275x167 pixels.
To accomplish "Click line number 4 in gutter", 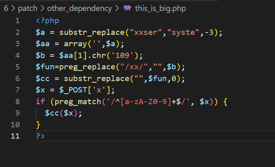I will (17, 56).
